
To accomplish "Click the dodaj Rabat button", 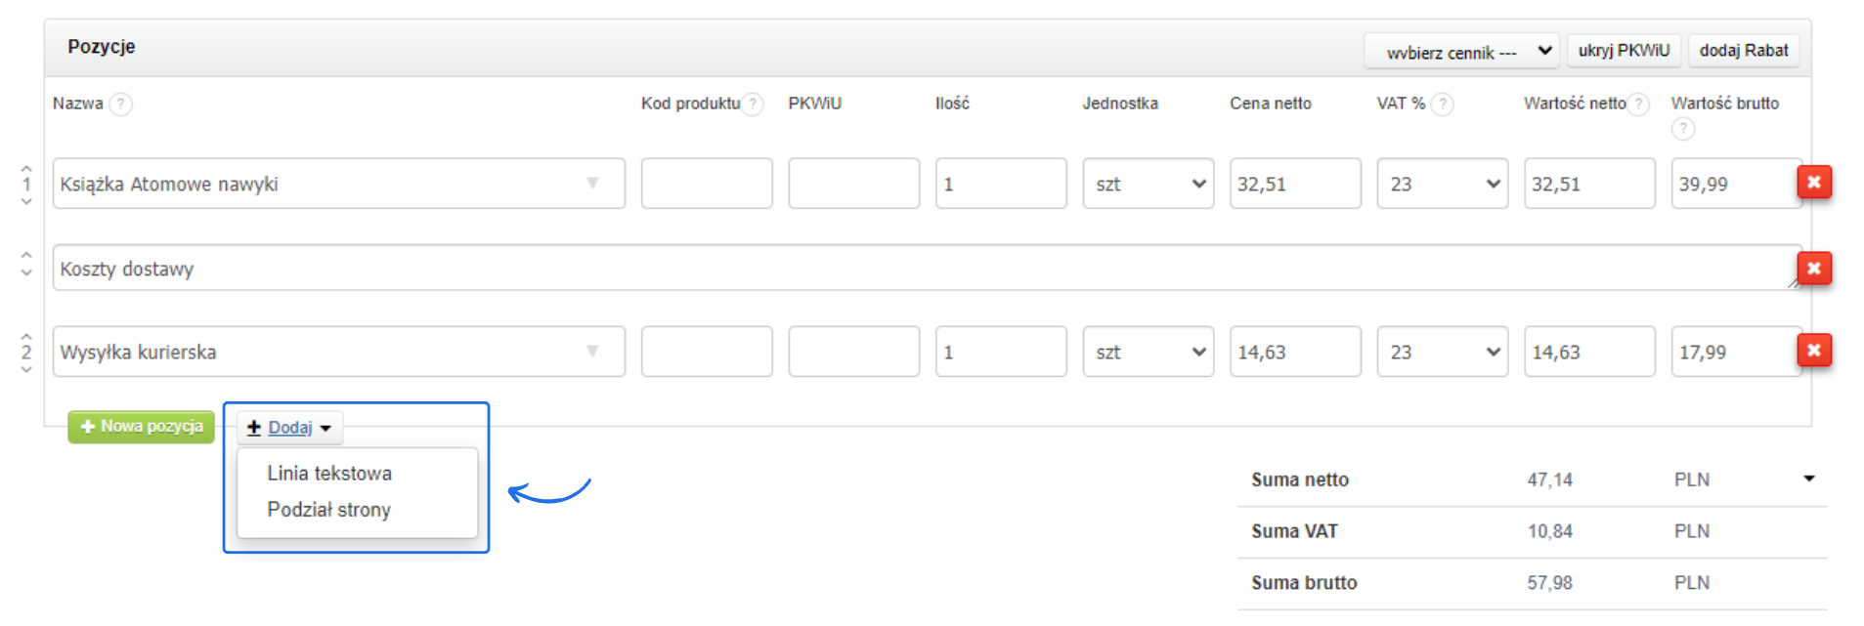I will (1743, 51).
